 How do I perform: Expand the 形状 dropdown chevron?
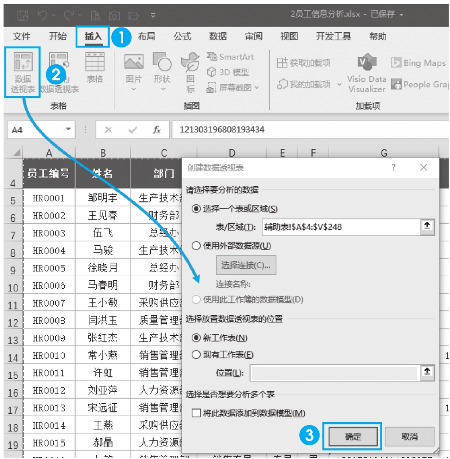coord(163,89)
